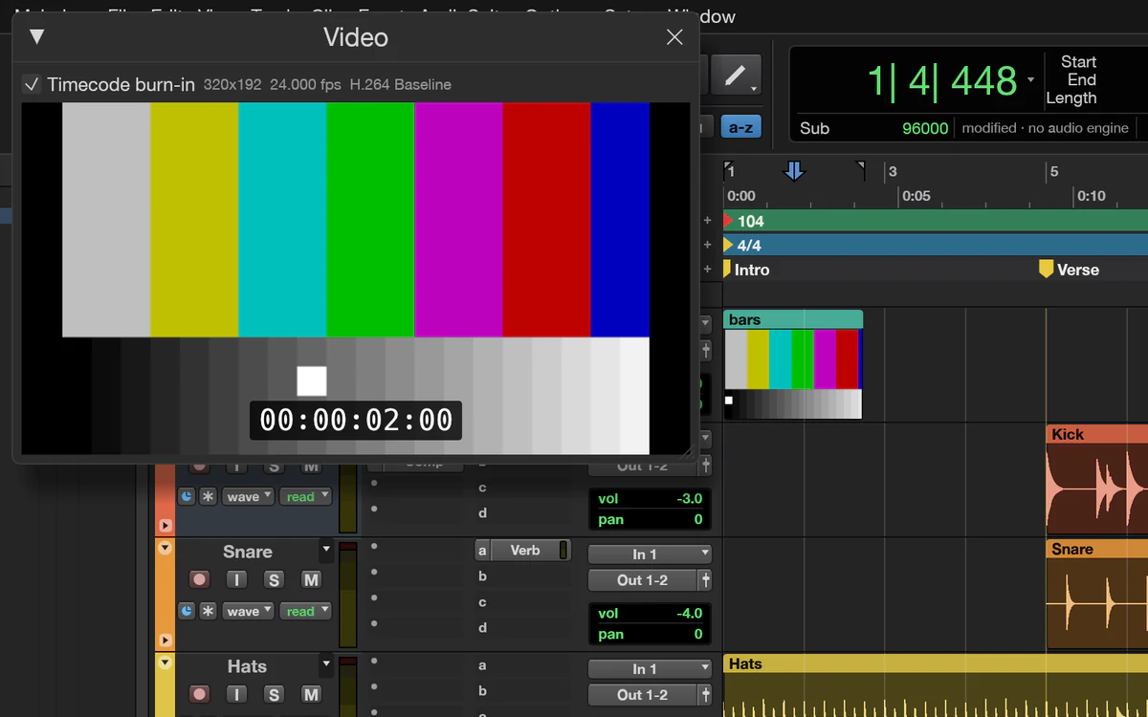Click the 00:00:02:00 timecode overlay
Viewport: 1148px width, 717px height.
[x=356, y=421]
